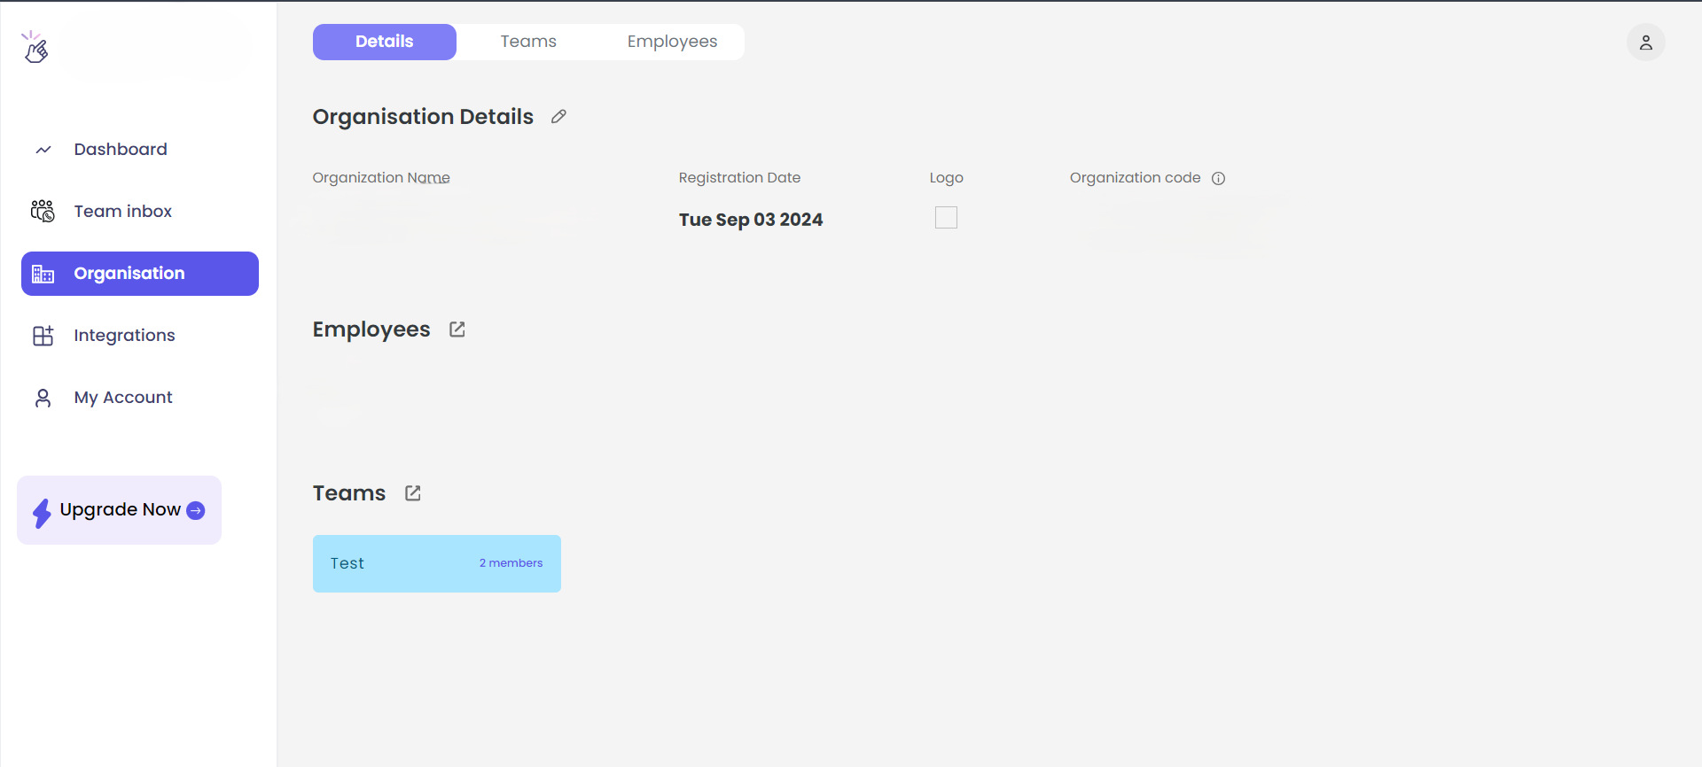Click the Team inbox people icon

(x=43, y=211)
